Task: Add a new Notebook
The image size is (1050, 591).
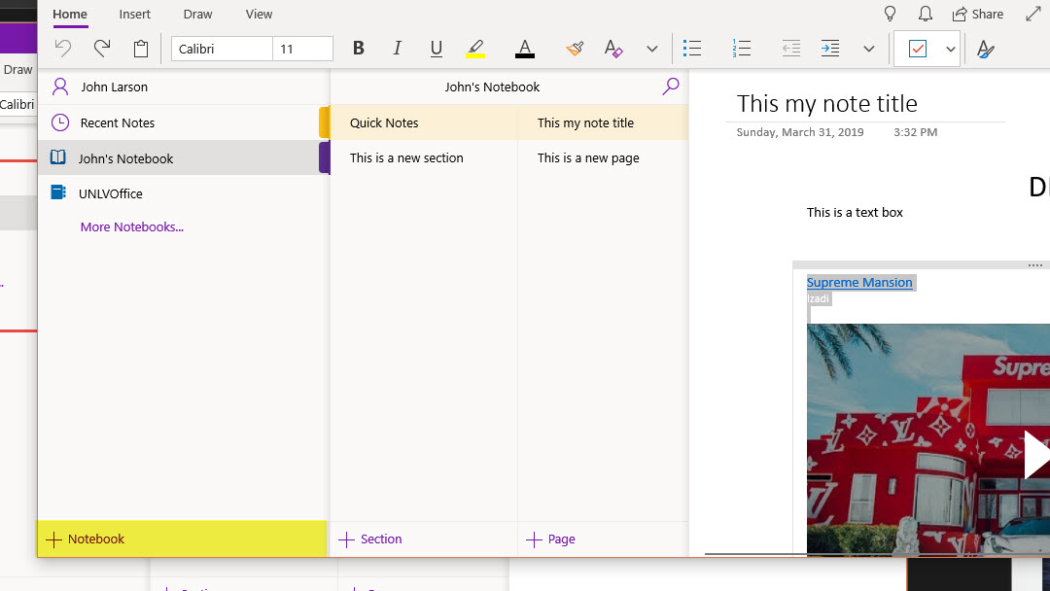Action: 86,539
